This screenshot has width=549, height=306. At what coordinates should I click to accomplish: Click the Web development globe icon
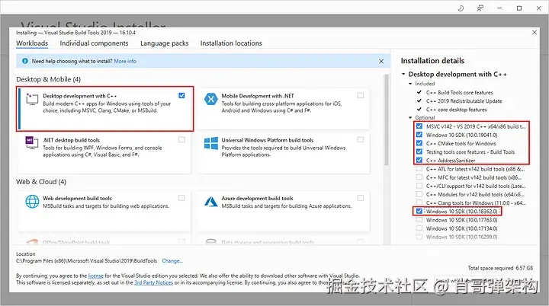pos(32,202)
